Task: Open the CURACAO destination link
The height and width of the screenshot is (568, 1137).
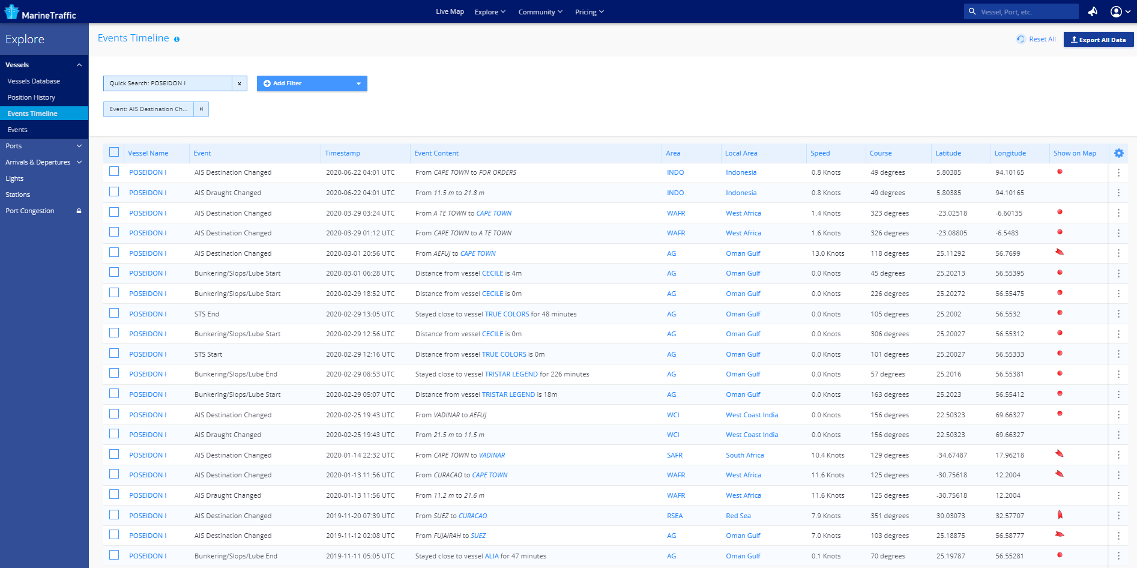Action: pyautogui.click(x=472, y=516)
